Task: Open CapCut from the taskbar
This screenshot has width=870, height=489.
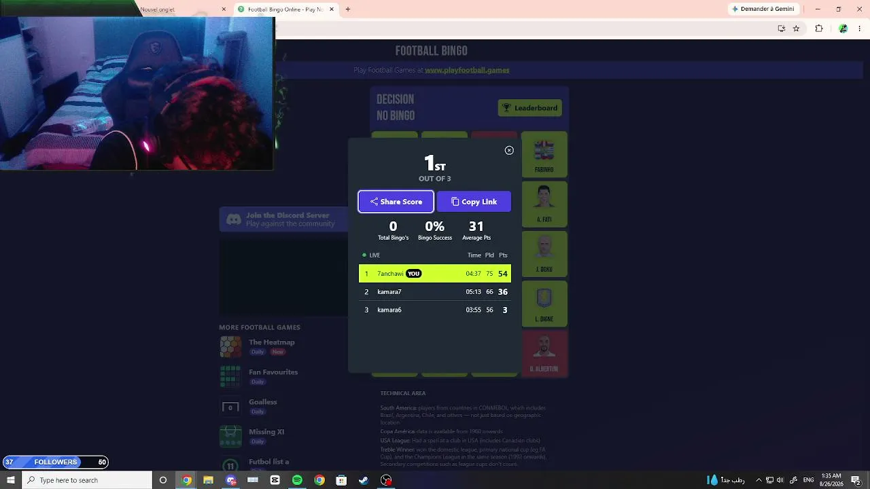Action: click(275, 480)
